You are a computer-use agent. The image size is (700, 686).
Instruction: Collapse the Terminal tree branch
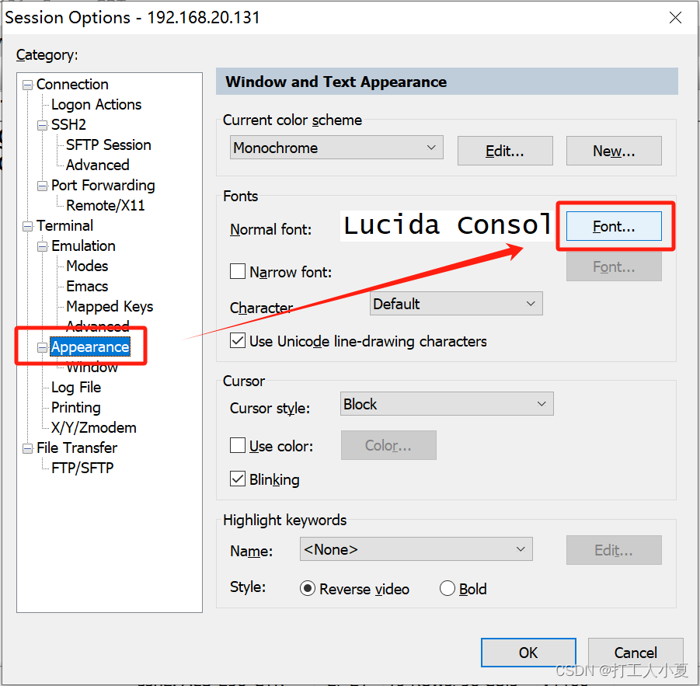(x=26, y=225)
